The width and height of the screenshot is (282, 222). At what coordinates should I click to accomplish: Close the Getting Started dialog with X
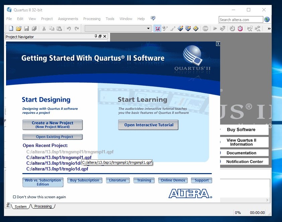click(218, 44)
